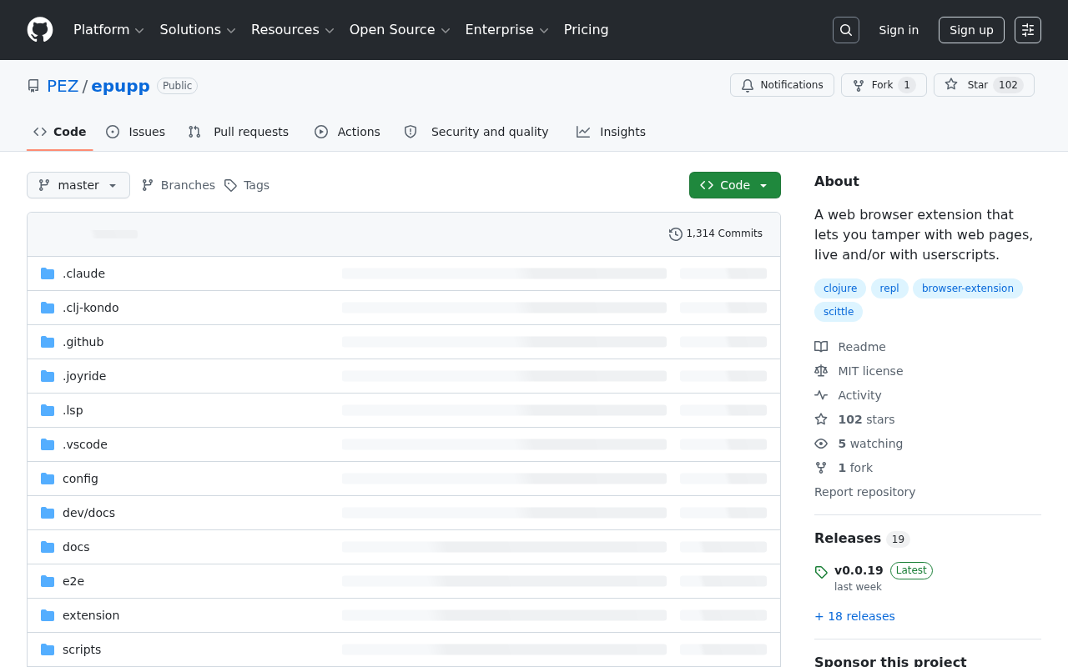The image size is (1068, 667).
Task: Open the PEZ owner link
Action: (x=63, y=86)
